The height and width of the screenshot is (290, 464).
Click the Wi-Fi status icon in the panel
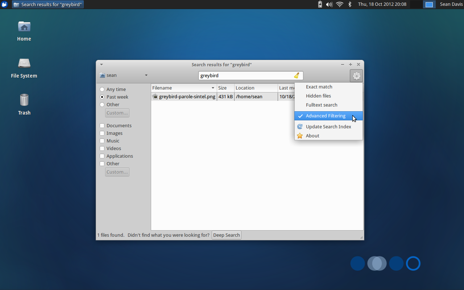point(339,4)
